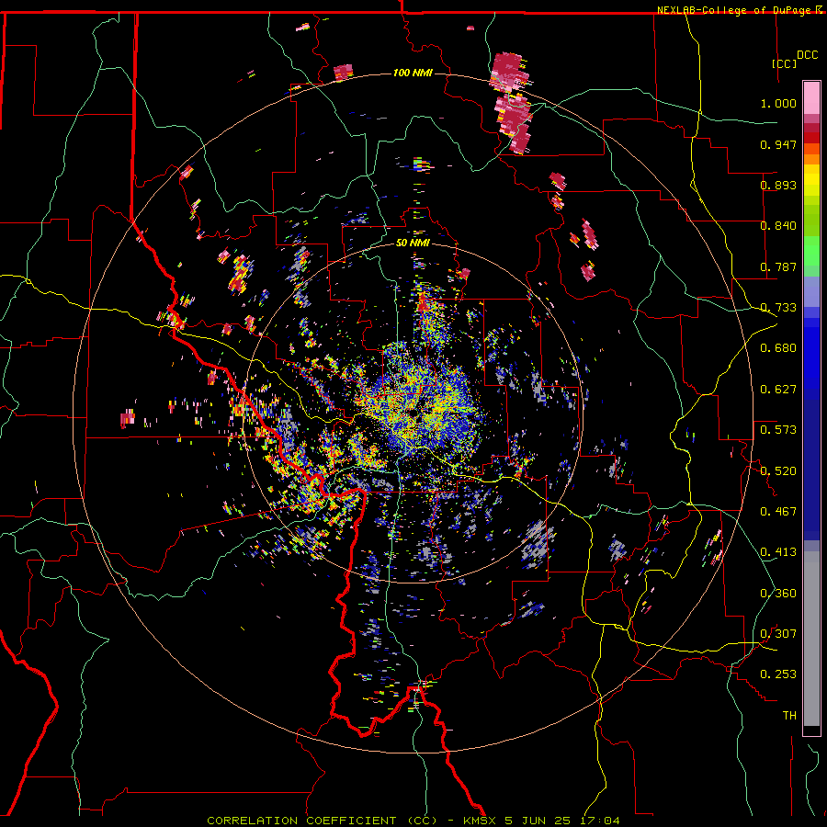Screen dimensions: 827x827
Task: Select the 0.787 legend value
Action: [x=778, y=266]
